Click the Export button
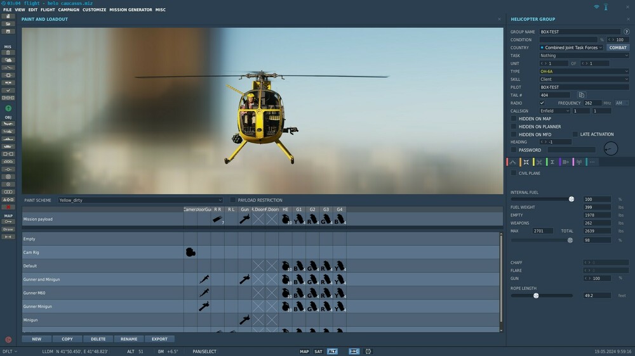The height and width of the screenshot is (356, 635). 159,339
